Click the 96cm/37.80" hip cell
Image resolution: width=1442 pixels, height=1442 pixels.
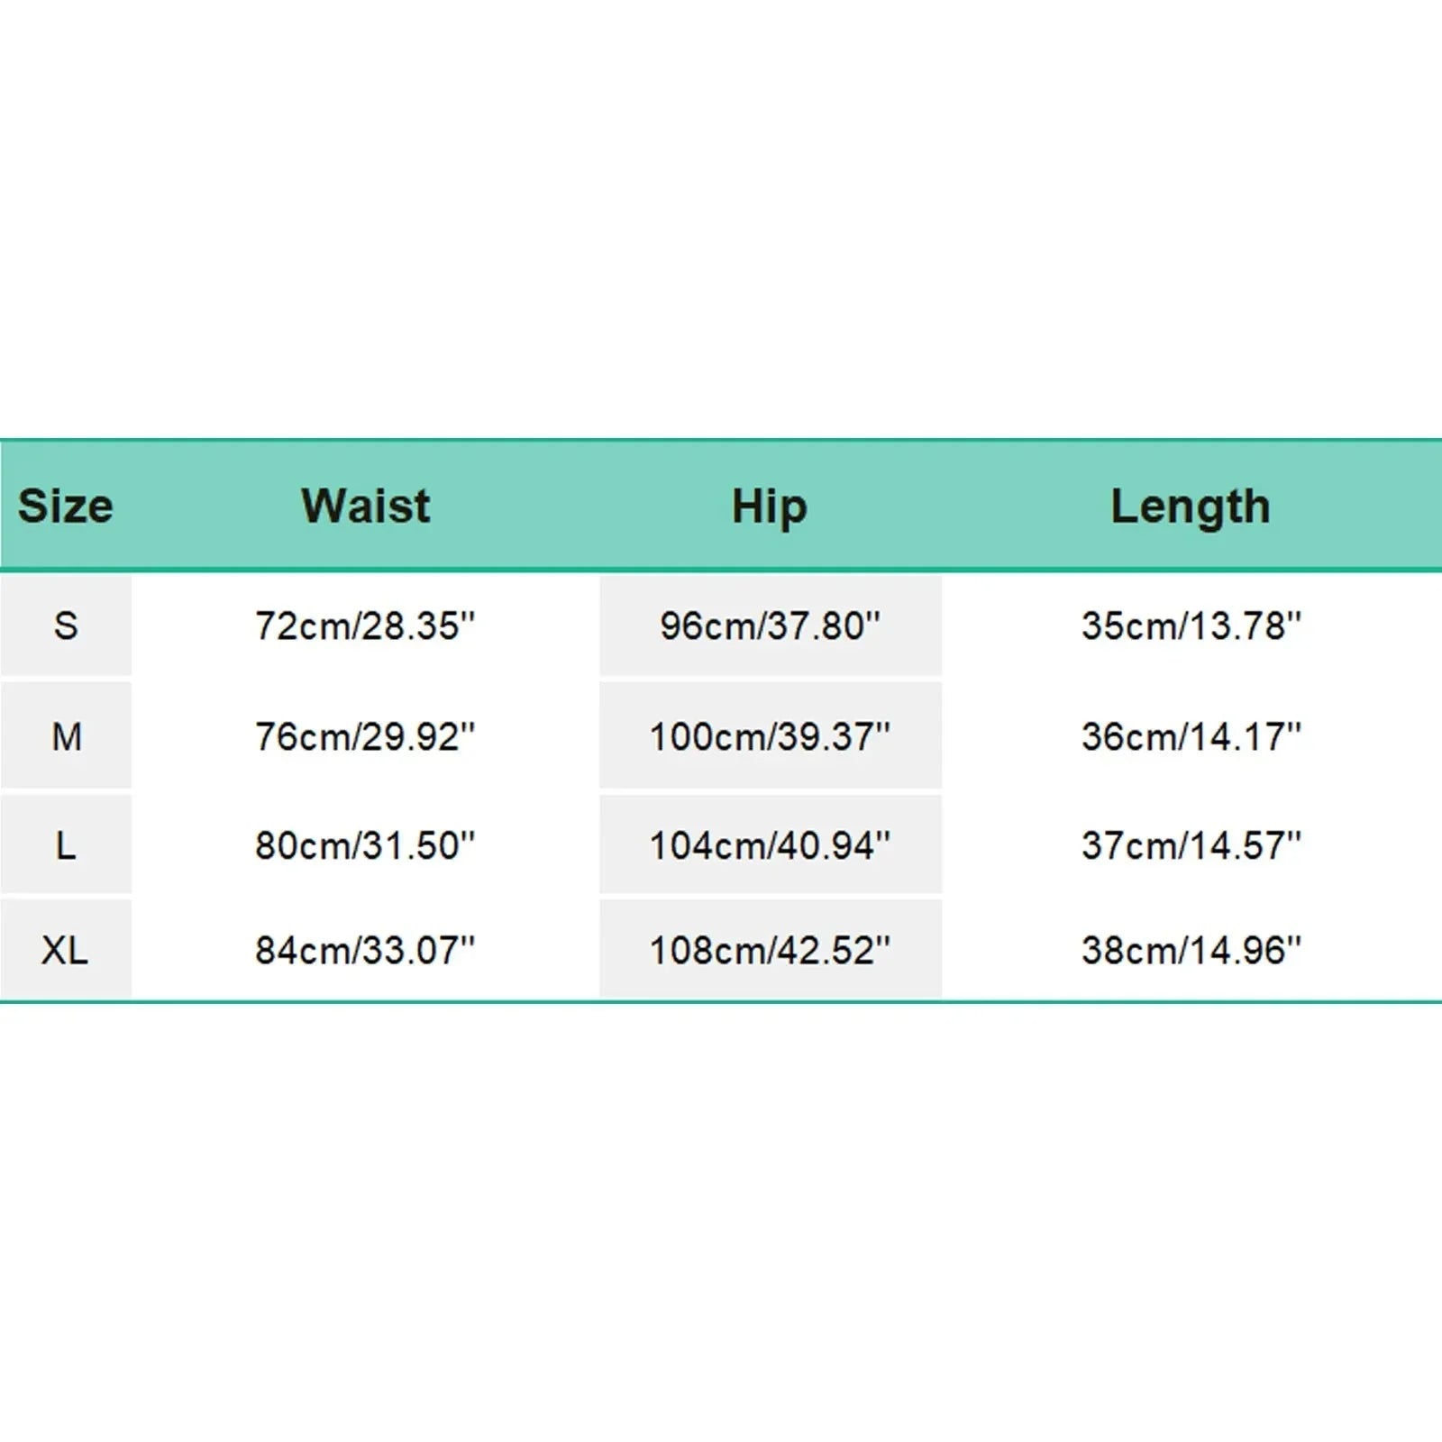pyautogui.click(x=770, y=625)
